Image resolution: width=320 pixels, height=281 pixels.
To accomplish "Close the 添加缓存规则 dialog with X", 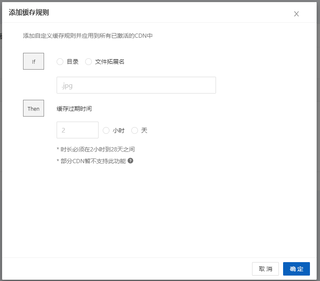I will point(296,14).
